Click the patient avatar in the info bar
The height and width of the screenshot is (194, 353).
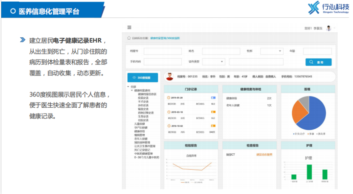170,77
